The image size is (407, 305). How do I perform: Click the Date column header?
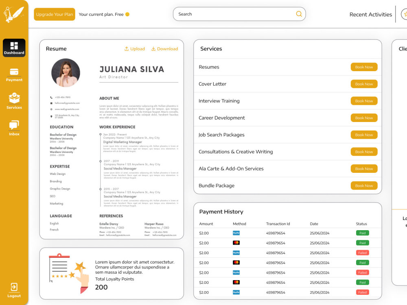[314, 224]
